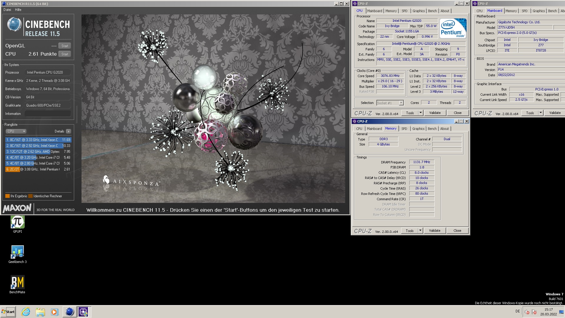
Task: Open the CPU ranking dropdown in Rangliste
Action: tap(16, 131)
